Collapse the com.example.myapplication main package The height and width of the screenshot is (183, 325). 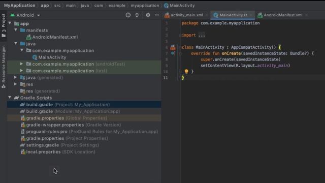point(22,50)
